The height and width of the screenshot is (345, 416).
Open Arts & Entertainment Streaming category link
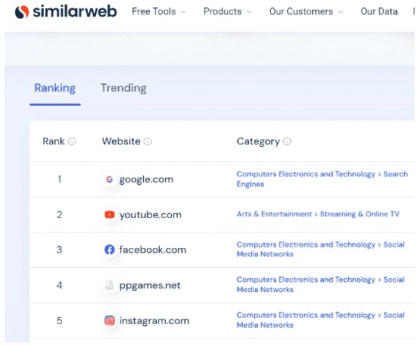318,214
